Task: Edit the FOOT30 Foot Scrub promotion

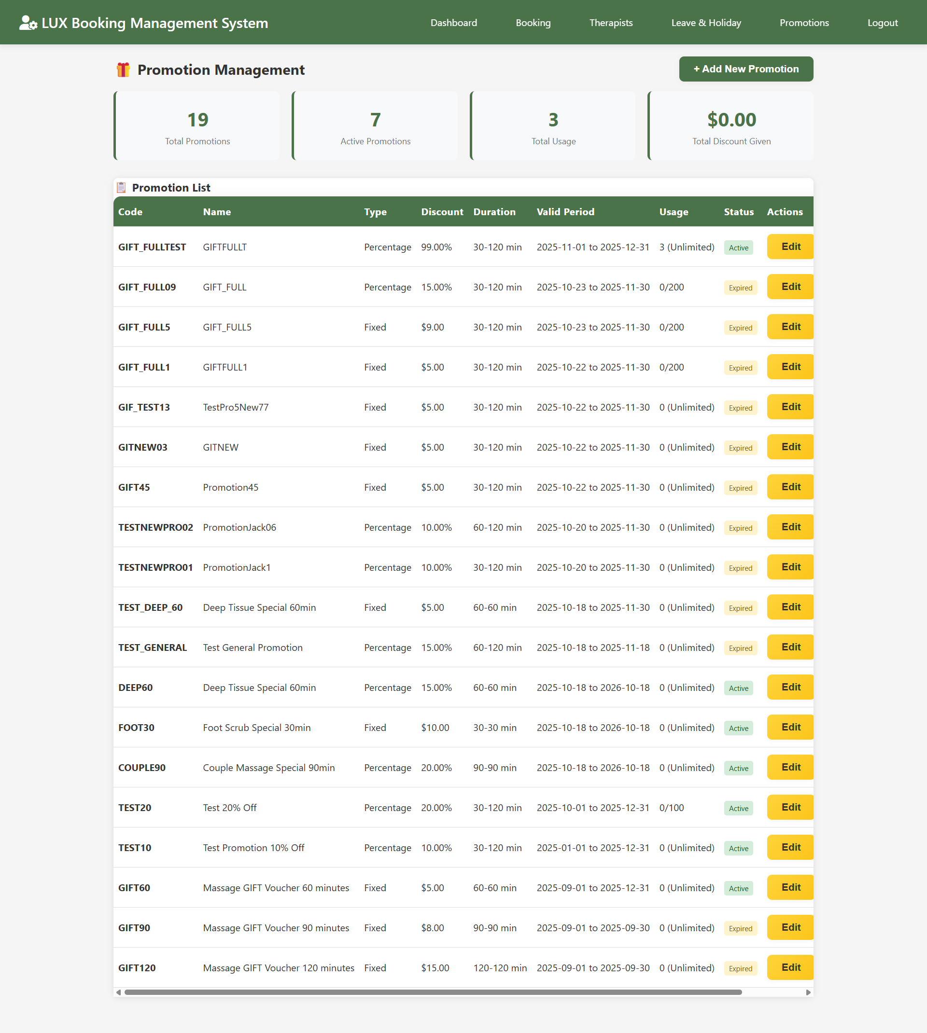Action: (790, 727)
